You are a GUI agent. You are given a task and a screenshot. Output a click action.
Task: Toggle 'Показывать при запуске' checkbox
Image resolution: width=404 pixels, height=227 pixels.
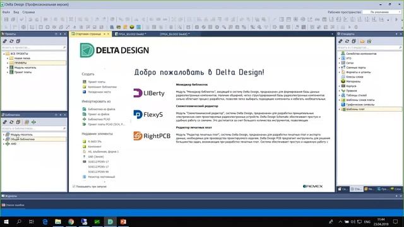(x=74, y=187)
